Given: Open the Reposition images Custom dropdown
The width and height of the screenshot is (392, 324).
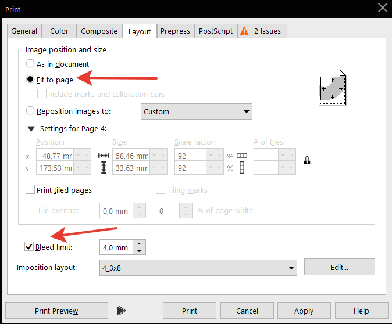Looking at the screenshot, I should [196, 111].
